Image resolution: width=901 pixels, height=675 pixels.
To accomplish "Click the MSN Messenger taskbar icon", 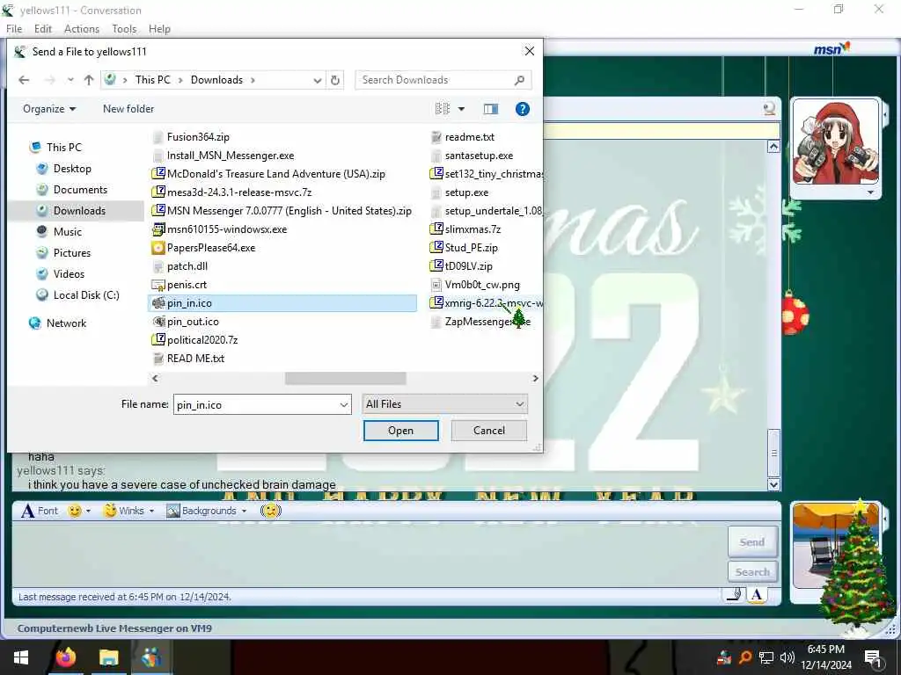I will tap(151, 657).
